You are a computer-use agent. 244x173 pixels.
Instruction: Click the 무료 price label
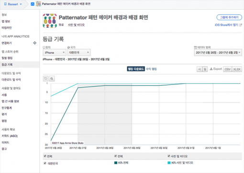coord(61,25)
